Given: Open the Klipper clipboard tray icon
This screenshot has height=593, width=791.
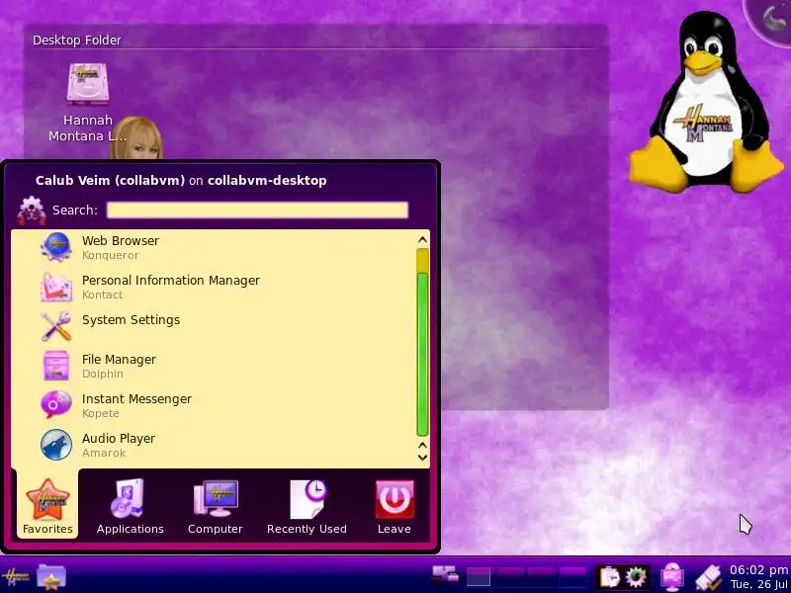Looking at the screenshot, I should pyautogui.click(x=609, y=577).
